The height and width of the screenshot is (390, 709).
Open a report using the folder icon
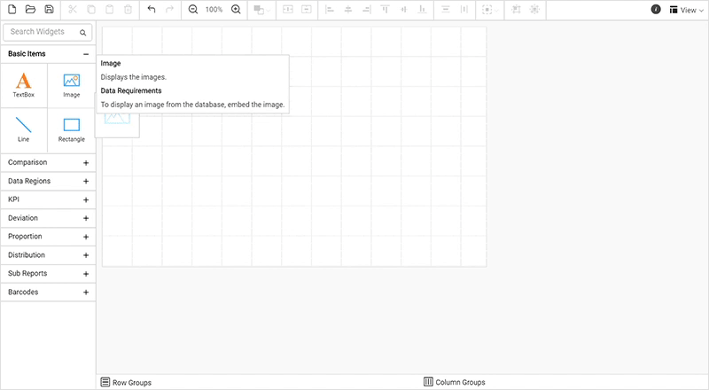[30, 10]
